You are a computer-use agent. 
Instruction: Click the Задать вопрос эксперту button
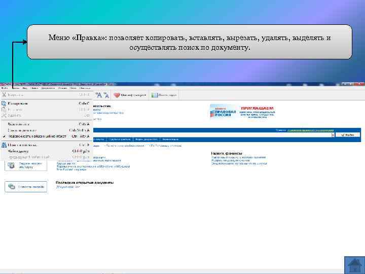(x=26, y=165)
